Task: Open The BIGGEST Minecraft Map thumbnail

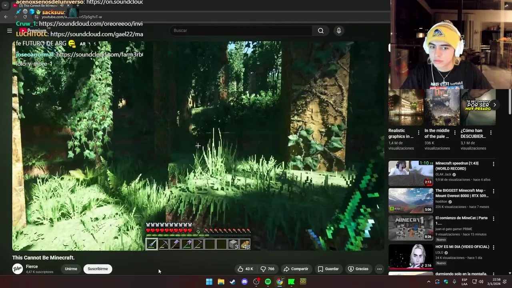Action: pyautogui.click(x=411, y=200)
